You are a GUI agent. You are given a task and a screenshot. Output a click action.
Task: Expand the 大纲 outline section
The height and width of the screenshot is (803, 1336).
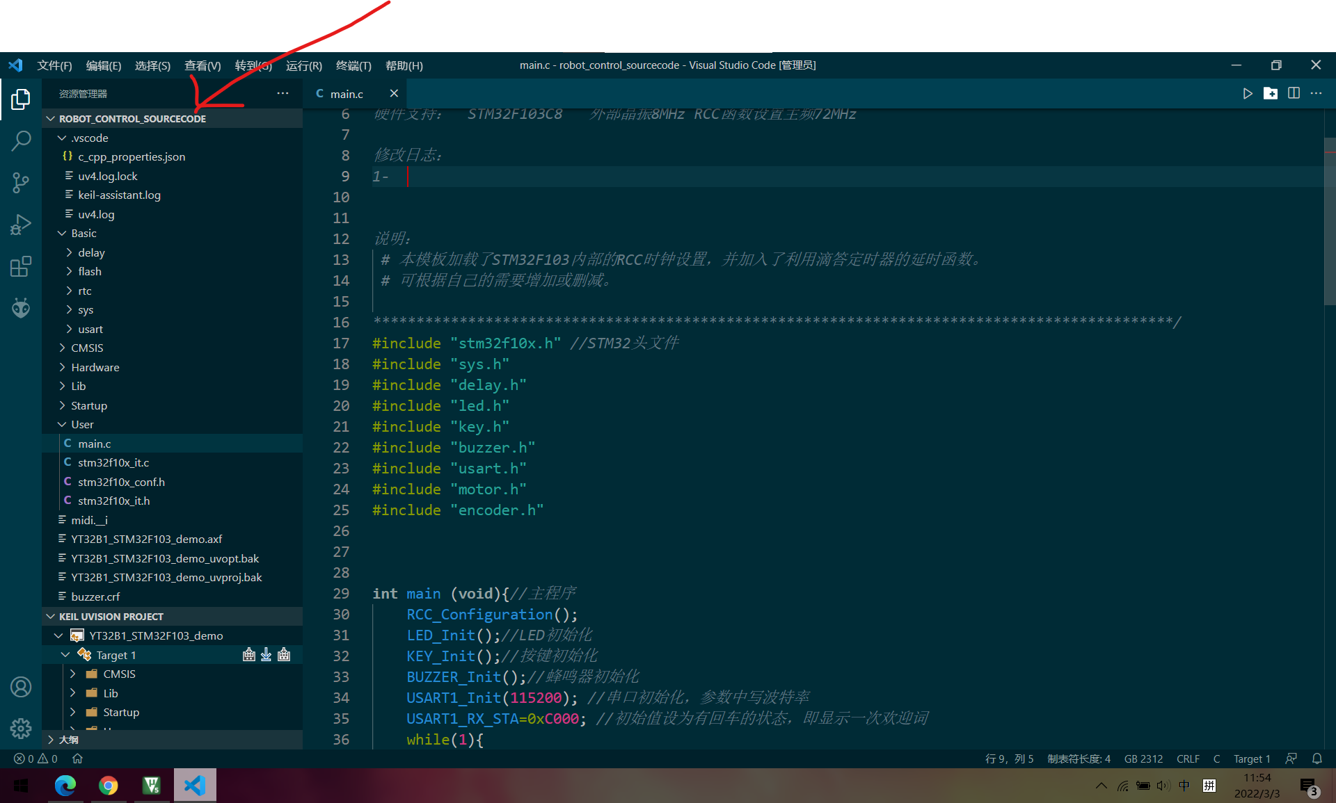coord(68,740)
